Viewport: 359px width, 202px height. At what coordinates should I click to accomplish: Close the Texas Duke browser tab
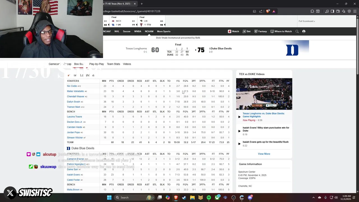click(135, 4)
